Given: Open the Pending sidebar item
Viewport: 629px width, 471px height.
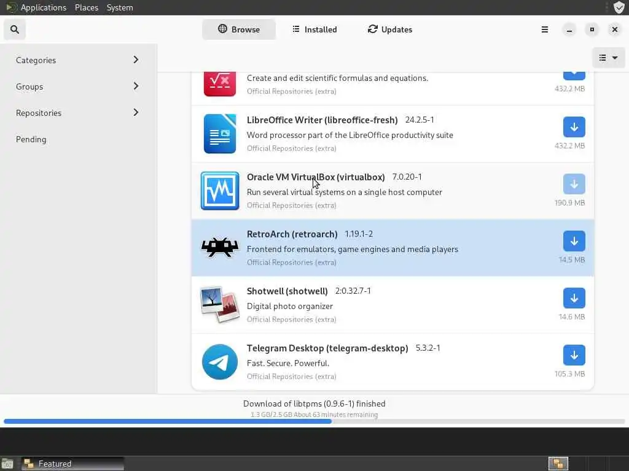Looking at the screenshot, I should point(78,139).
